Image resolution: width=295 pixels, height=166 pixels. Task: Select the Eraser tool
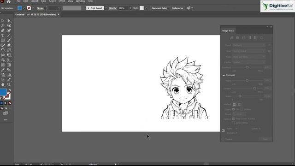(9, 45)
